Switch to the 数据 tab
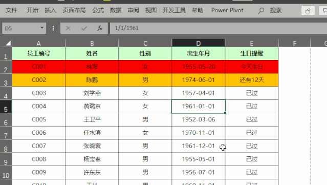This screenshot has width=327, height=185. (x=116, y=10)
